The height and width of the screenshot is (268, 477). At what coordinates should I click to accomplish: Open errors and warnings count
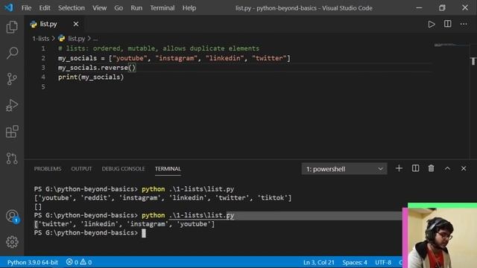79,262
